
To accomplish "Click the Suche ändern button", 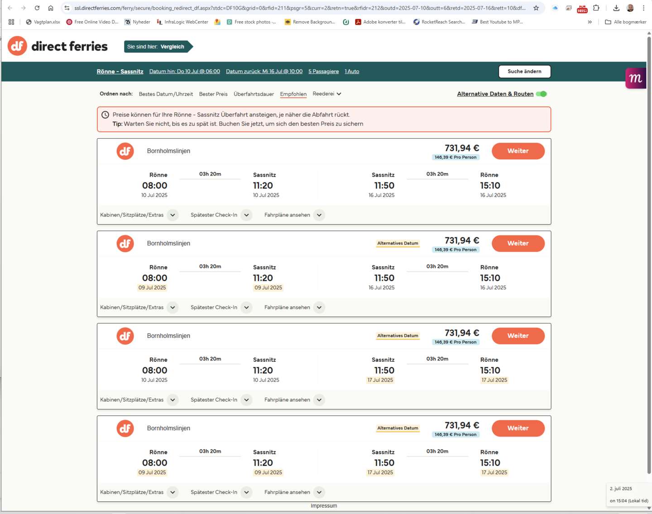I will click(524, 72).
